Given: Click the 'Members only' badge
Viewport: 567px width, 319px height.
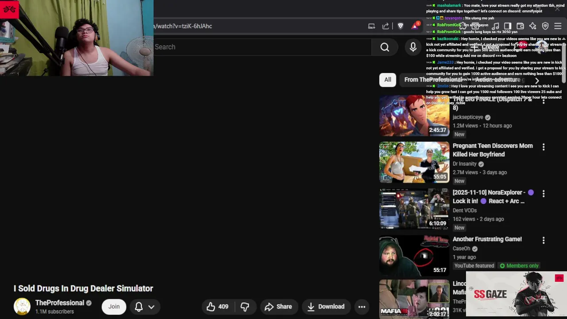Looking at the screenshot, I should tap(519, 266).
